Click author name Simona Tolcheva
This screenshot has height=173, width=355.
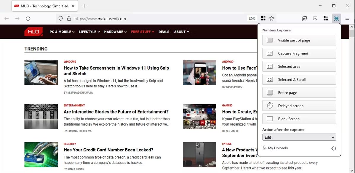click(79, 131)
